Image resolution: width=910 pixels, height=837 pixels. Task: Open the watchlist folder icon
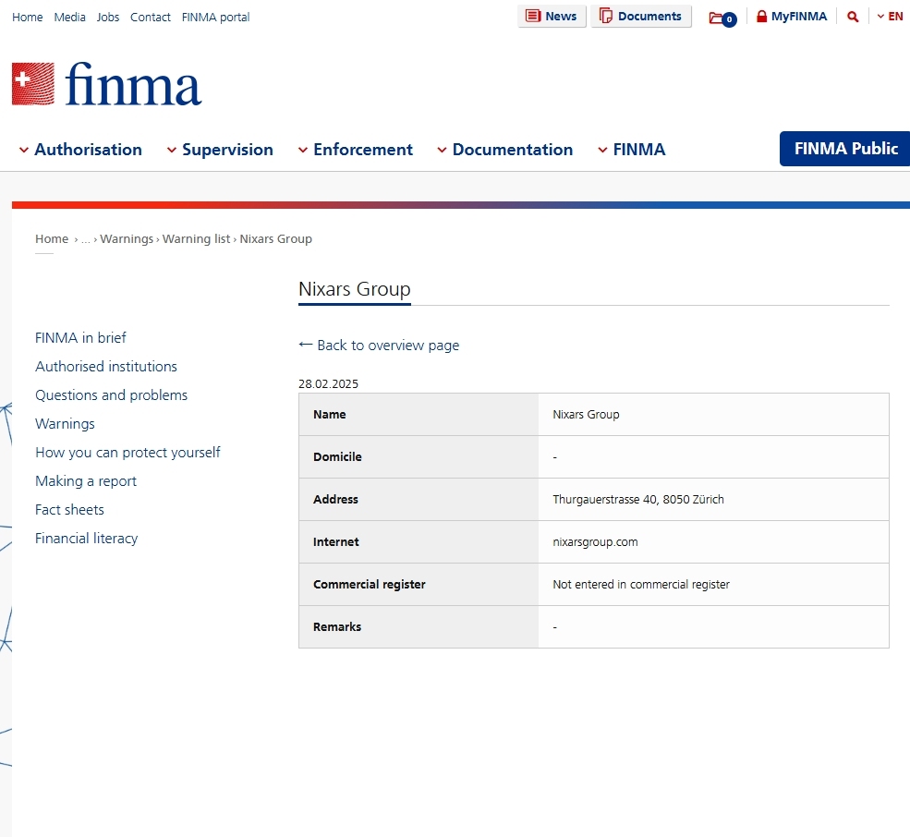tap(722, 18)
